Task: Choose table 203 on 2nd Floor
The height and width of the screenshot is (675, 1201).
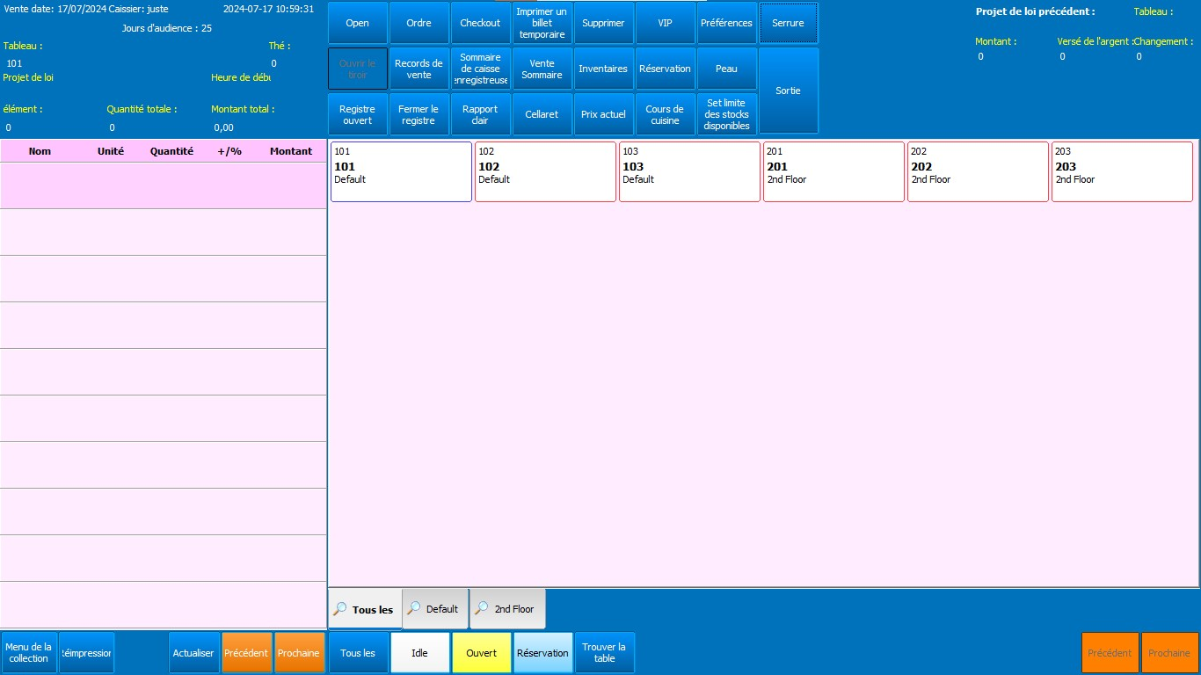Action: 1122,171
